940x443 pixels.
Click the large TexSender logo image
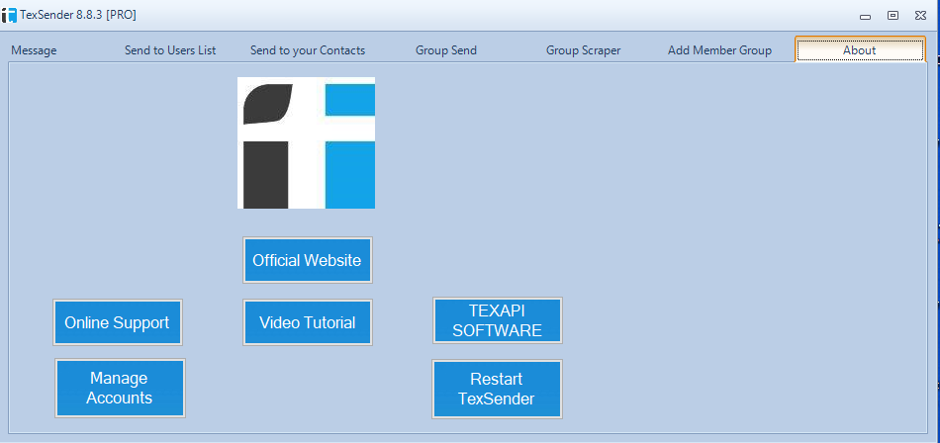(307, 142)
